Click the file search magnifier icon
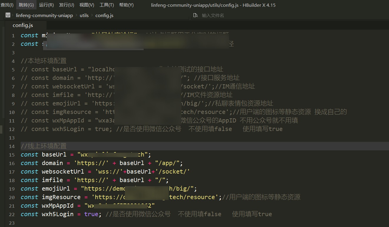 point(196,15)
